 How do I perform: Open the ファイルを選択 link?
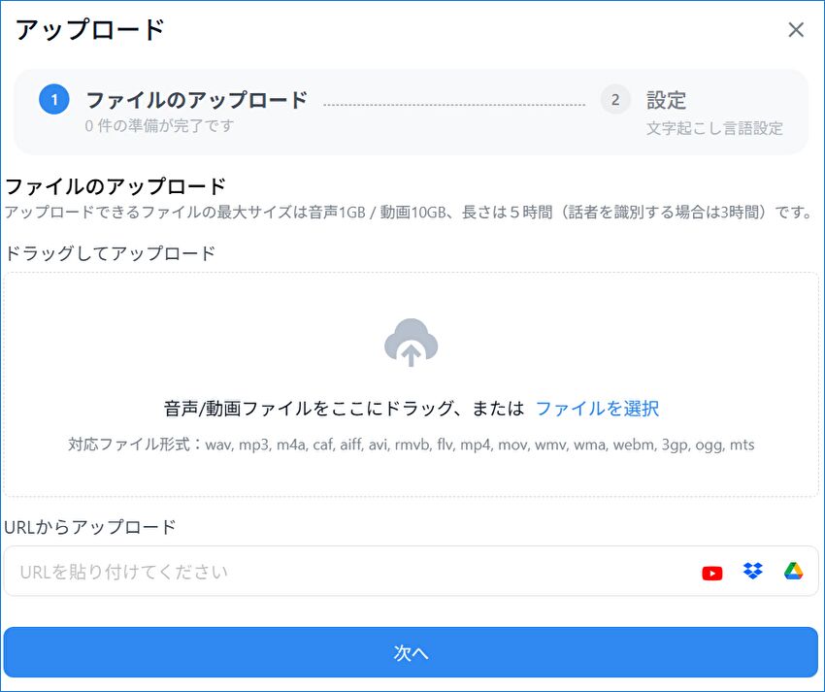[x=597, y=409]
